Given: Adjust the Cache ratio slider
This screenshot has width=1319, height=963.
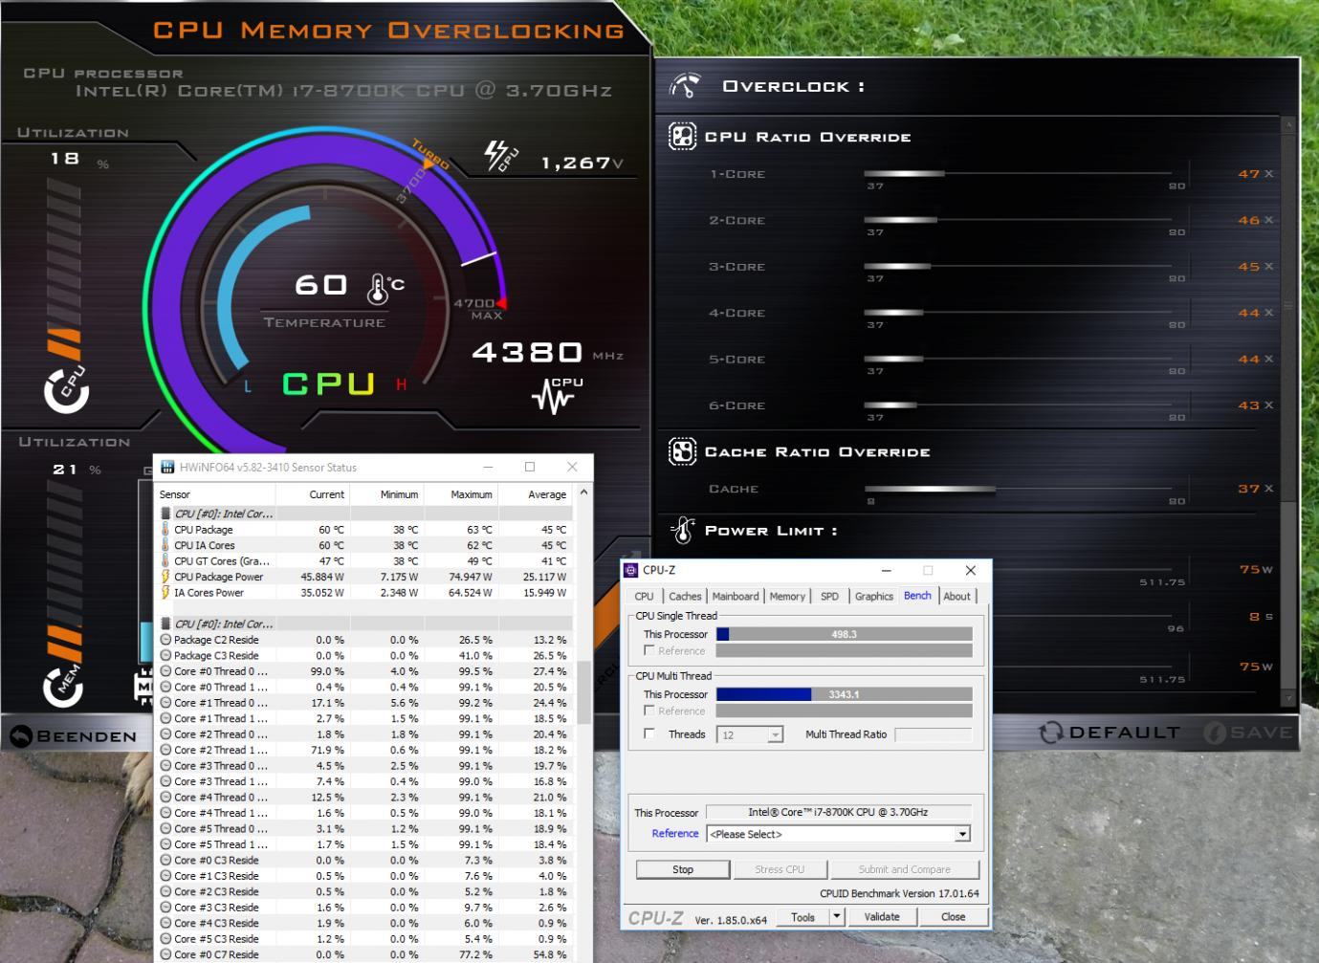Looking at the screenshot, I should 1018,489.
